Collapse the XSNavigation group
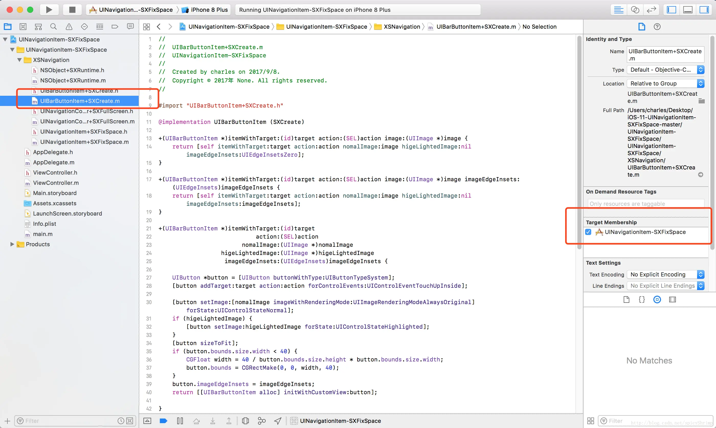This screenshot has height=428, width=716. point(19,60)
